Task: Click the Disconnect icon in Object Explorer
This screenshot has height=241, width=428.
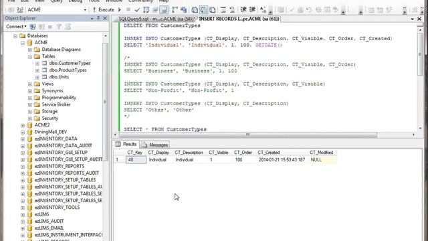Action: coord(41,27)
